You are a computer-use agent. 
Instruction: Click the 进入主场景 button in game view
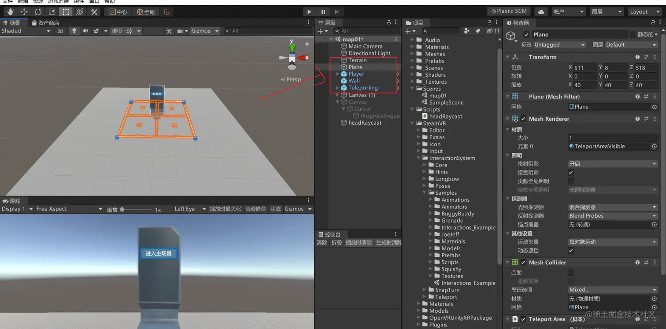[159, 253]
